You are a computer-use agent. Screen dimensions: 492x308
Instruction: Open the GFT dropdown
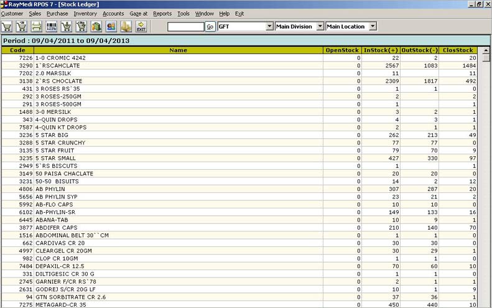click(269, 26)
